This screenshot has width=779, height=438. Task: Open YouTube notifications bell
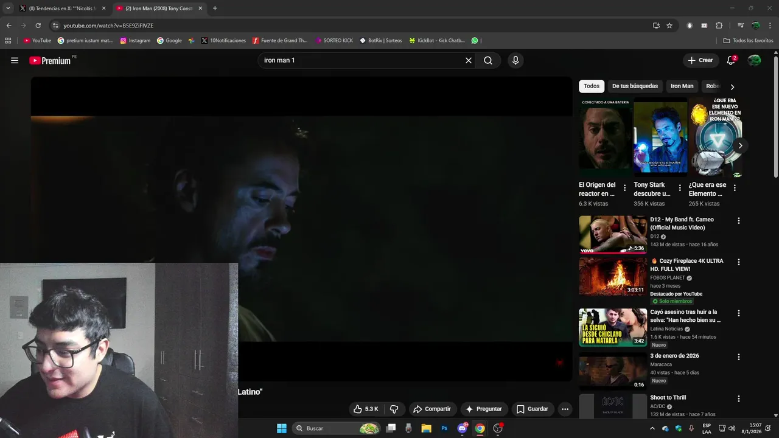point(731,60)
